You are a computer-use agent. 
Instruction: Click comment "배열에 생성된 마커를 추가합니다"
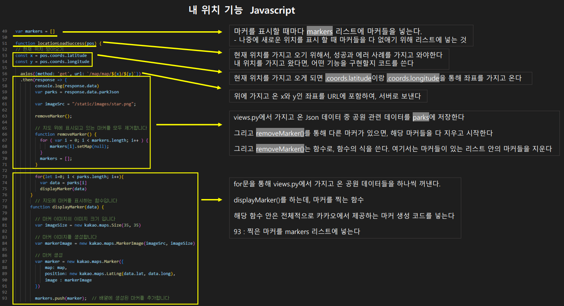coord(131,298)
